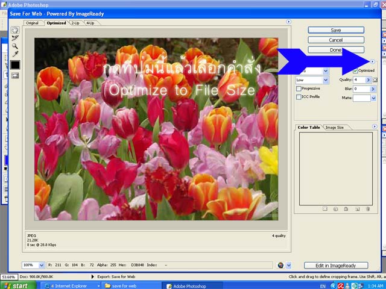Click the Windows start button
Screen dimensions: 386x289
[18, 285]
